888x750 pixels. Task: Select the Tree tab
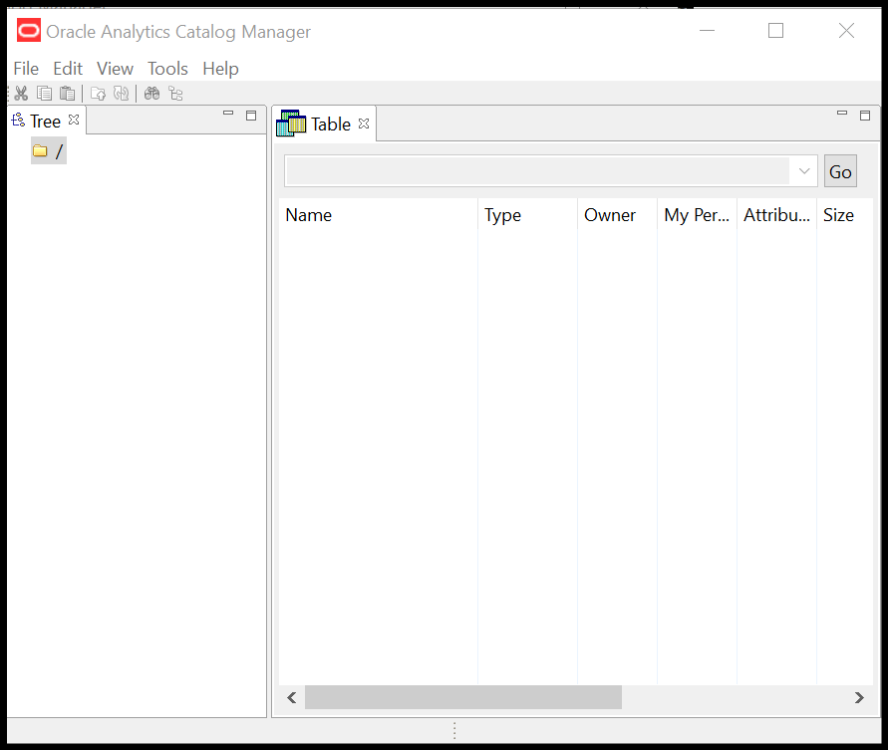[x=45, y=122]
